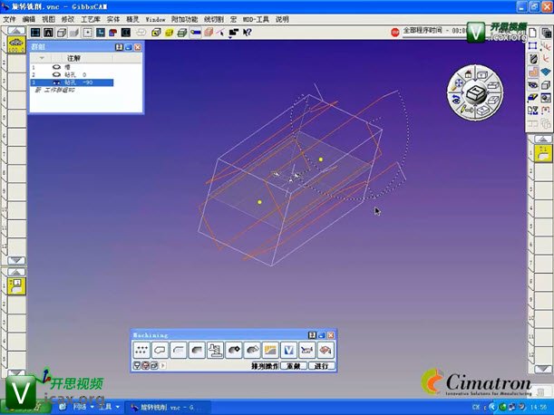Click the center trackball of the view wheel
554x415 pixels.
pyautogui.click(x=476, y=93)
